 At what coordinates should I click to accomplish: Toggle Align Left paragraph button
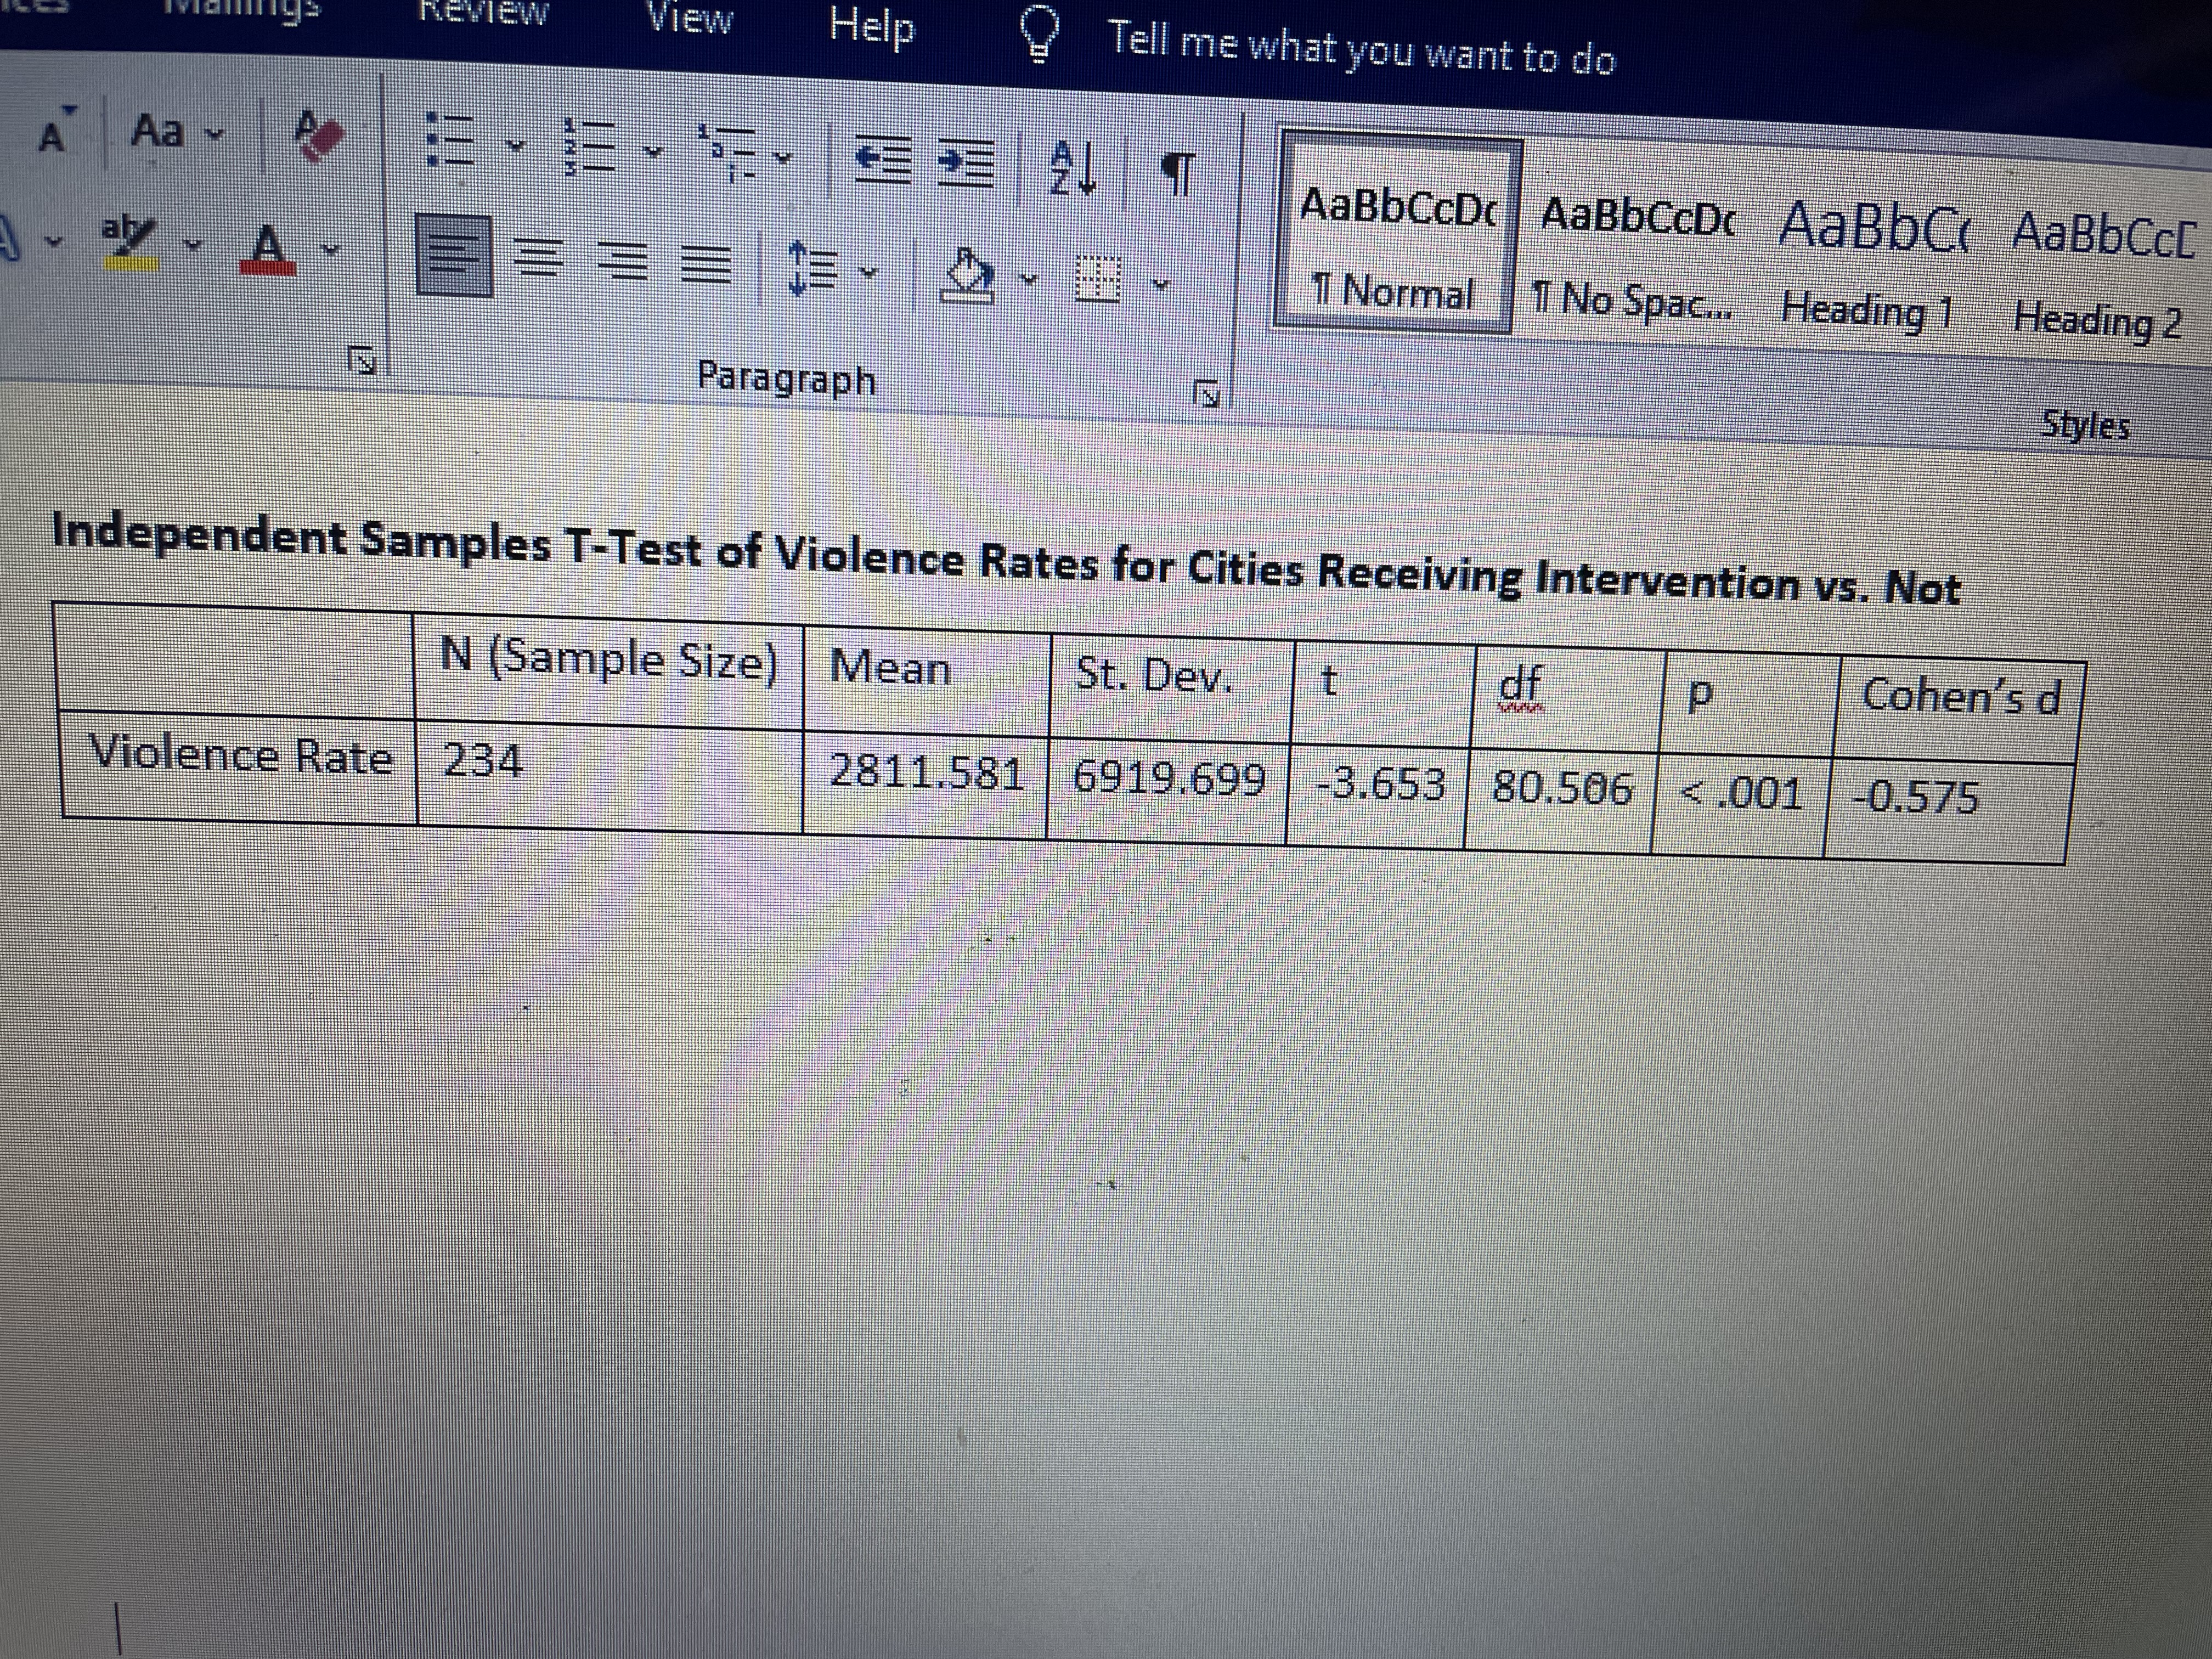coord(455,255)
